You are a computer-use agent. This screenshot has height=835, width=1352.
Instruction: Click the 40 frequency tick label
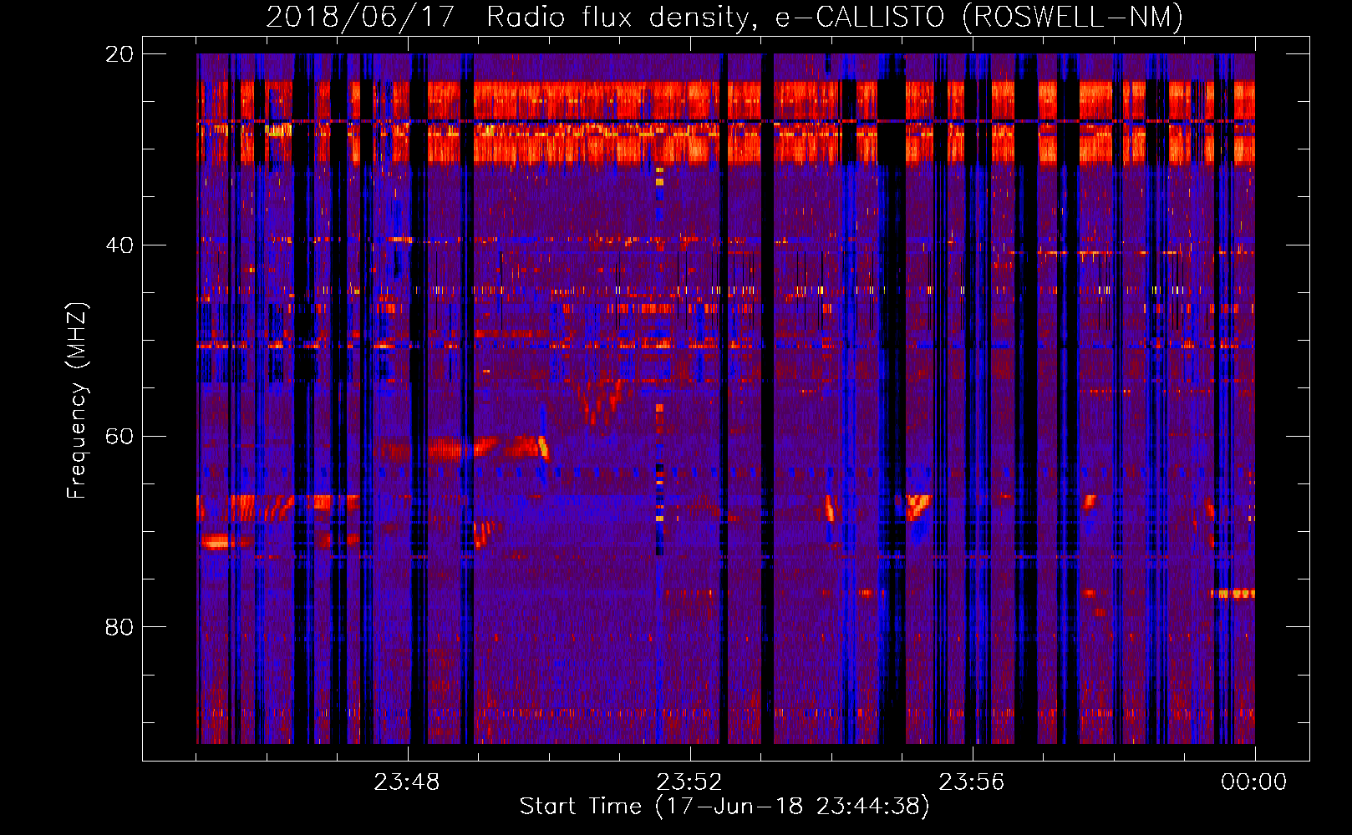[x=119, y=245]
